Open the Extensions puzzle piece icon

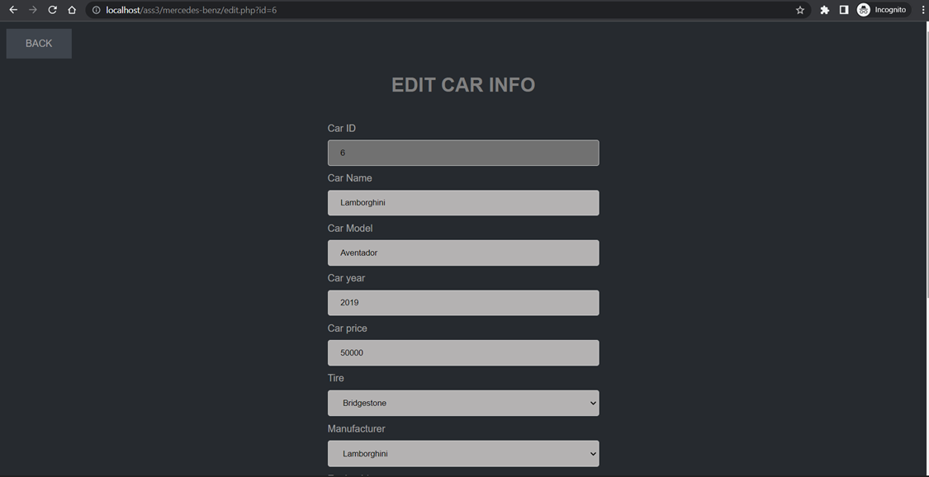pos(823,10)
